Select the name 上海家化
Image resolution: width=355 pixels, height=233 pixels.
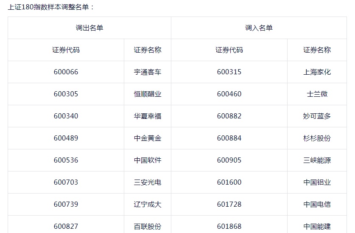coord(317,72)
